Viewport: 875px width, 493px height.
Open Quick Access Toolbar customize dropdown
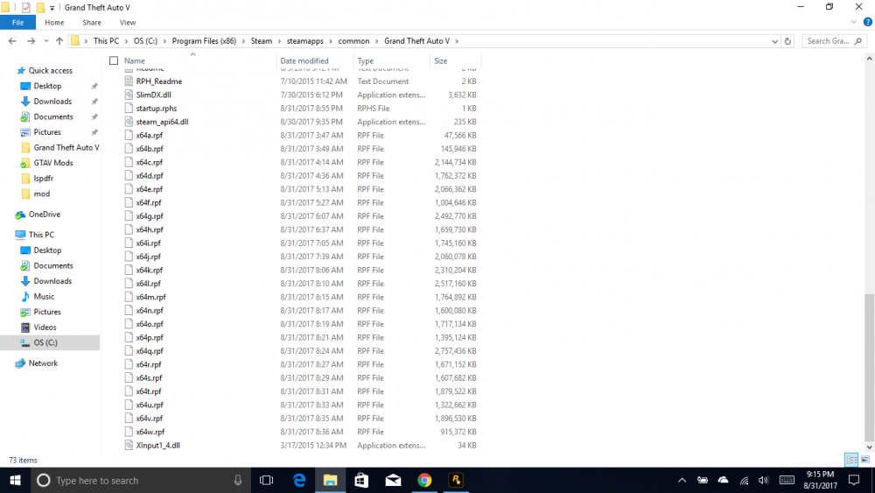point(52,8)
